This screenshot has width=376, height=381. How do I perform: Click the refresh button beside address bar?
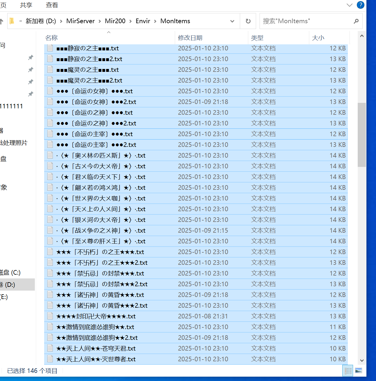[248, 21]
